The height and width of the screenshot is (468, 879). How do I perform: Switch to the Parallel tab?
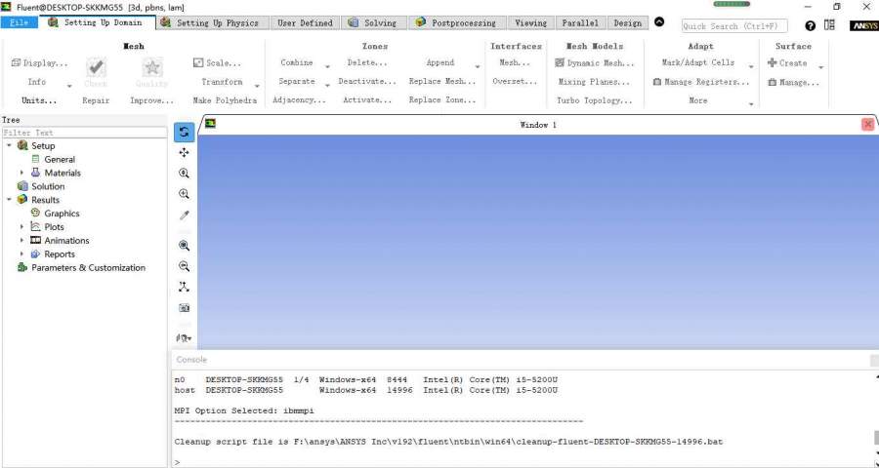(579, 23)
